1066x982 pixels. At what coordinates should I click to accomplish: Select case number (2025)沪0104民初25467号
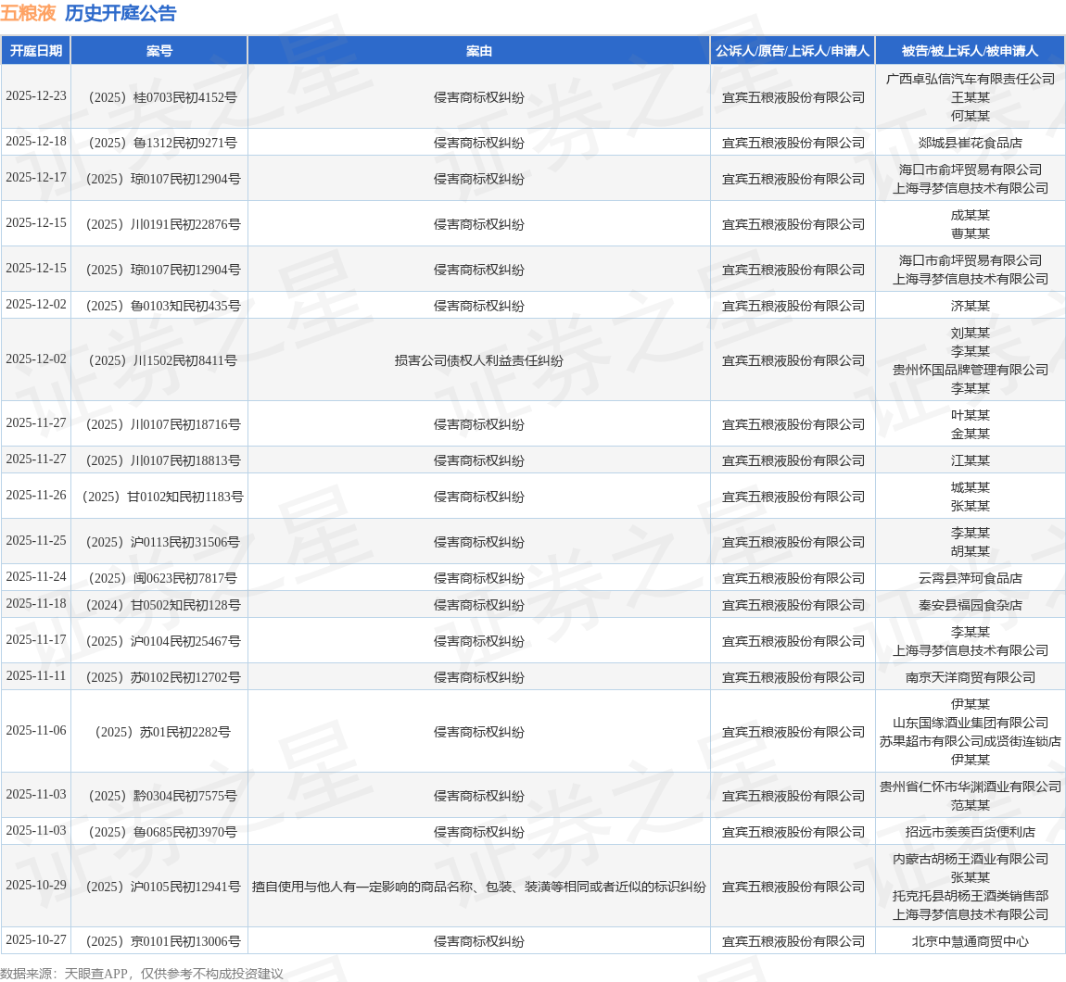tap(159, 641)
